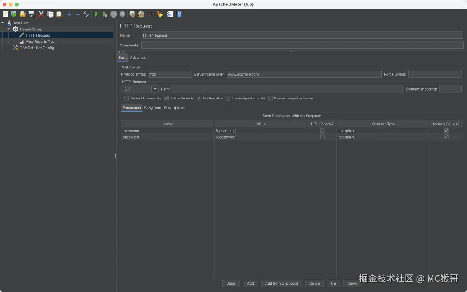Enable Use multipart/form-data checkbox

[228, 98]
